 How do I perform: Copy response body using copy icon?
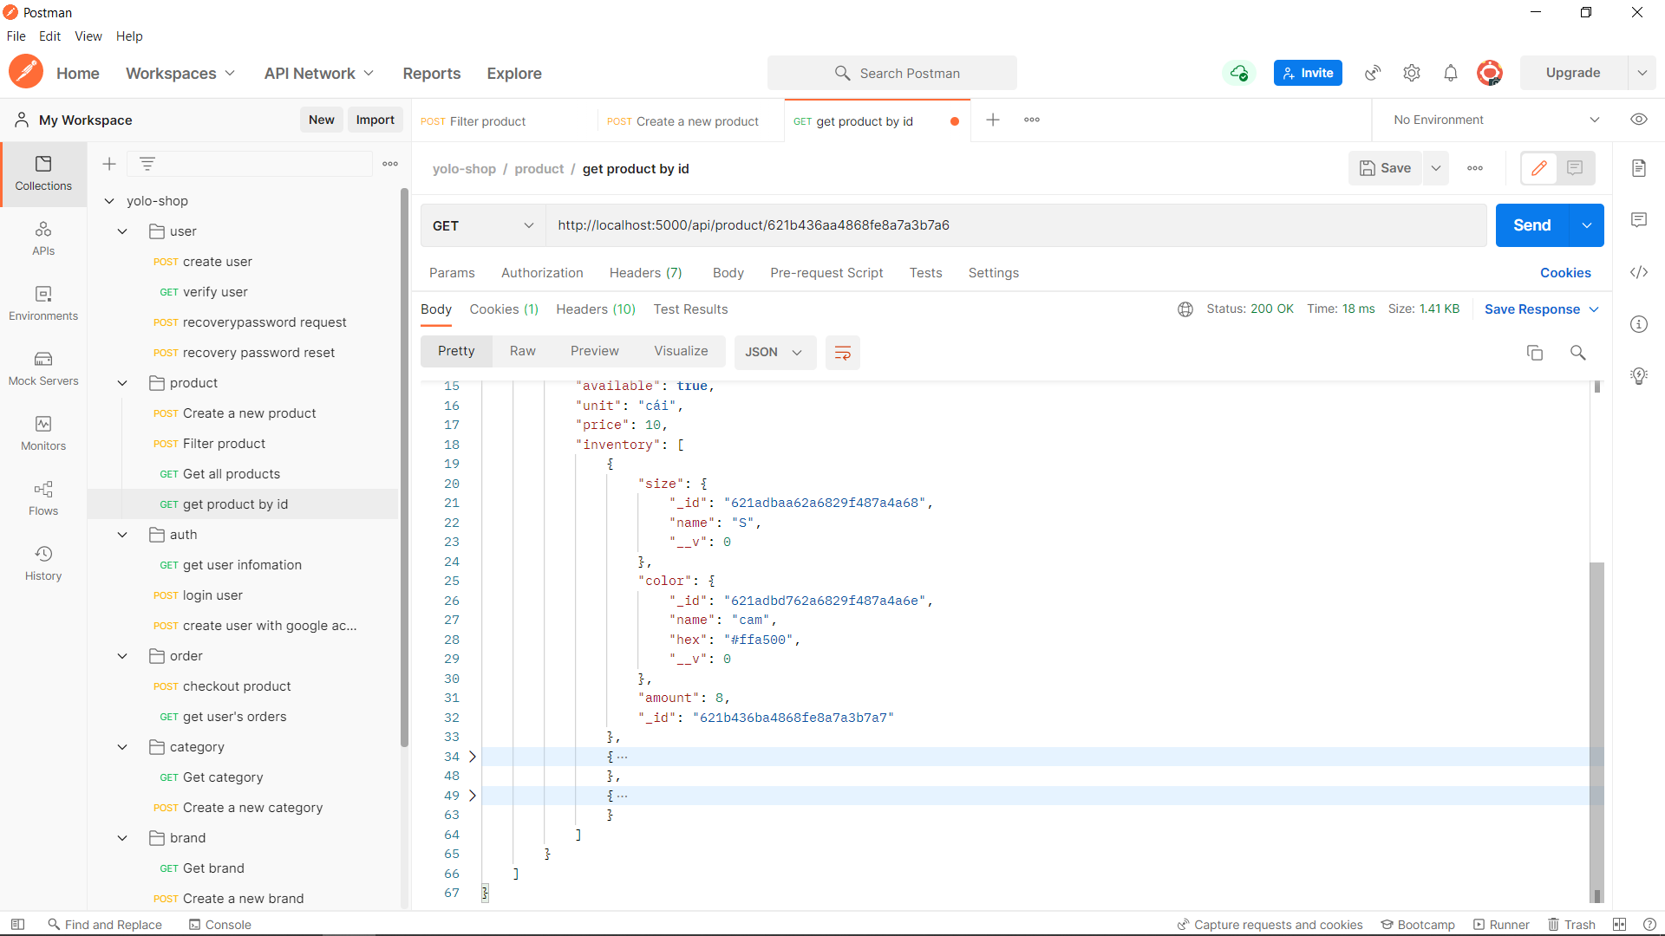[1534, 352]
